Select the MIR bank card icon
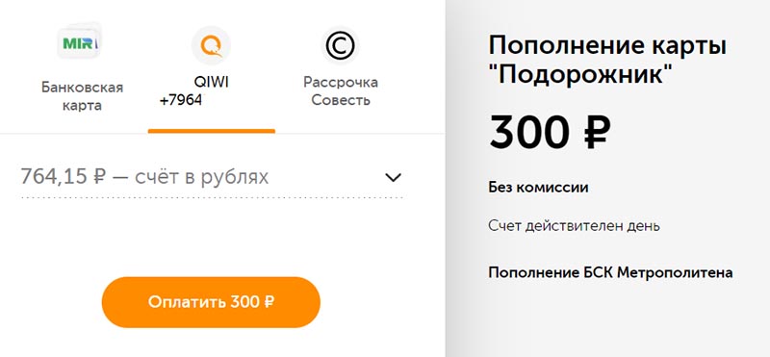The width and height of the screenshot is (770, 357). click(x=79, y=41)
